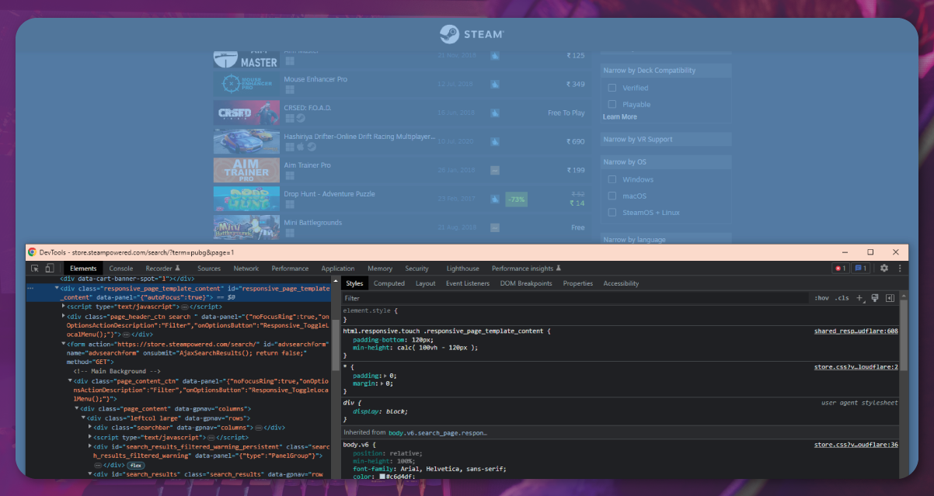Toggle the computed styles sidebar icon
Screen dimensions: 934x496
pyautogui.click(x=890, y=298)
